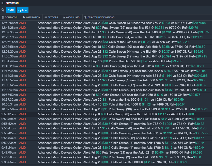
Task: Select the 9:58:39am Aug 23 $31 Puts headline
Action: [x=121, y=119]
